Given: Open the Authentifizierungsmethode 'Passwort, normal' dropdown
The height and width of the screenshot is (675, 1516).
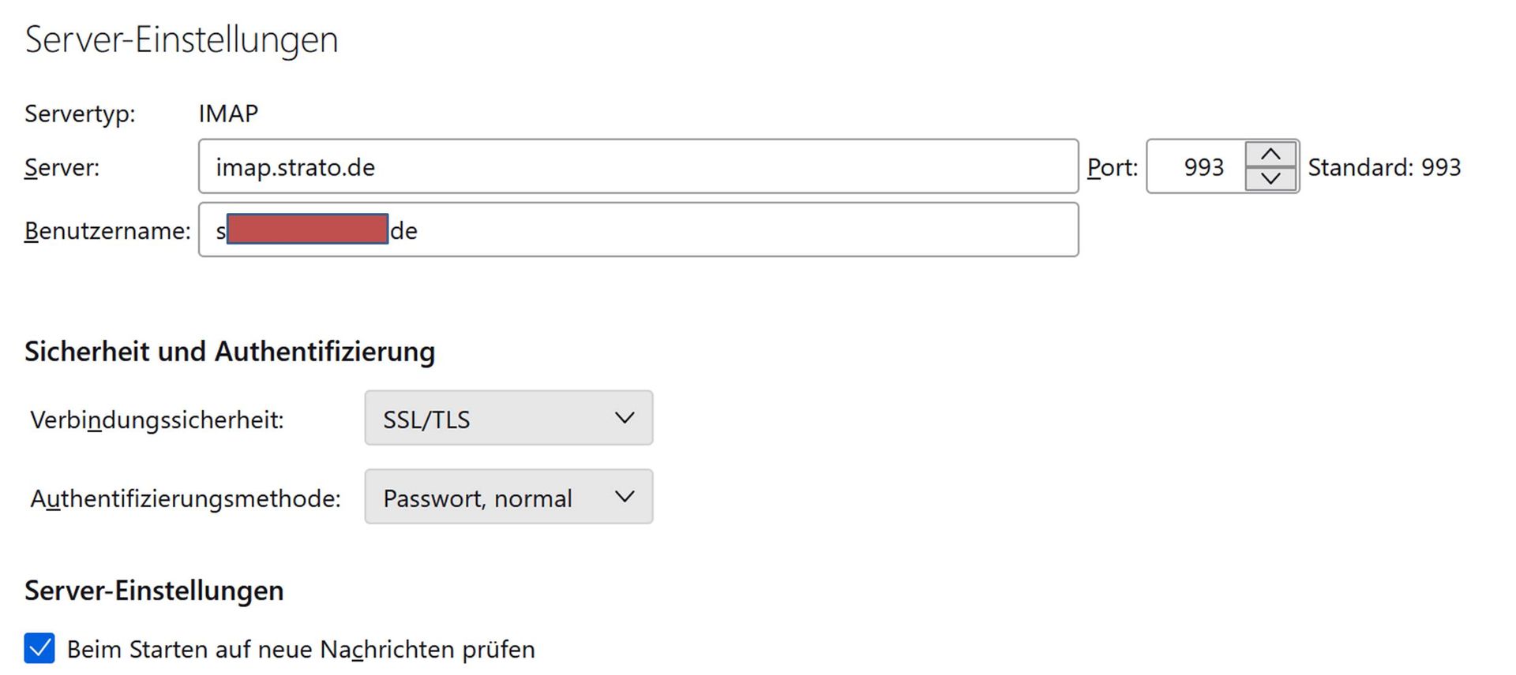Looking at the screenshot, I should (x=508, y=498).
